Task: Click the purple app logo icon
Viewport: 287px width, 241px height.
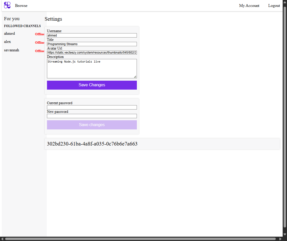Action: click(x=7, y=5)
